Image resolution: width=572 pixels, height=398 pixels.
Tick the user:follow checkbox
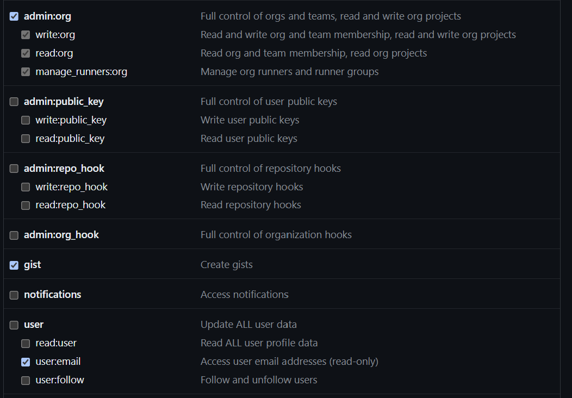click(26, 380)
